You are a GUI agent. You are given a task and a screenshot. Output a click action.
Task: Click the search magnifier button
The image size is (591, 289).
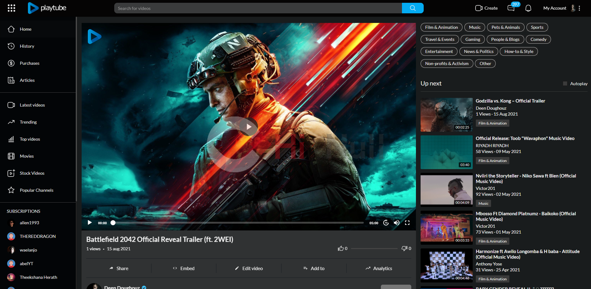point(413,8)
